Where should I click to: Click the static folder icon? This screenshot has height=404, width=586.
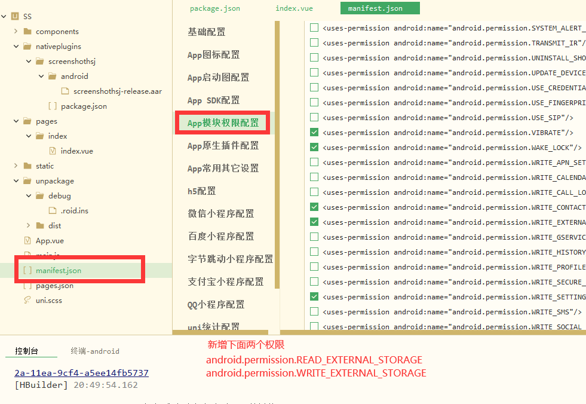pos(27,166)
